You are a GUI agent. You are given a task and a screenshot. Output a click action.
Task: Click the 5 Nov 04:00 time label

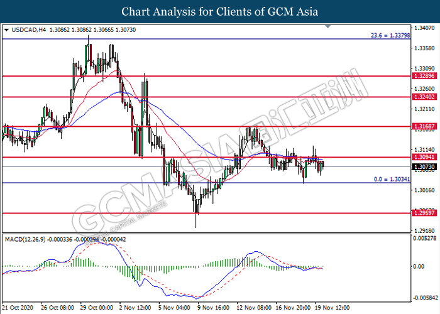point(174,308)
